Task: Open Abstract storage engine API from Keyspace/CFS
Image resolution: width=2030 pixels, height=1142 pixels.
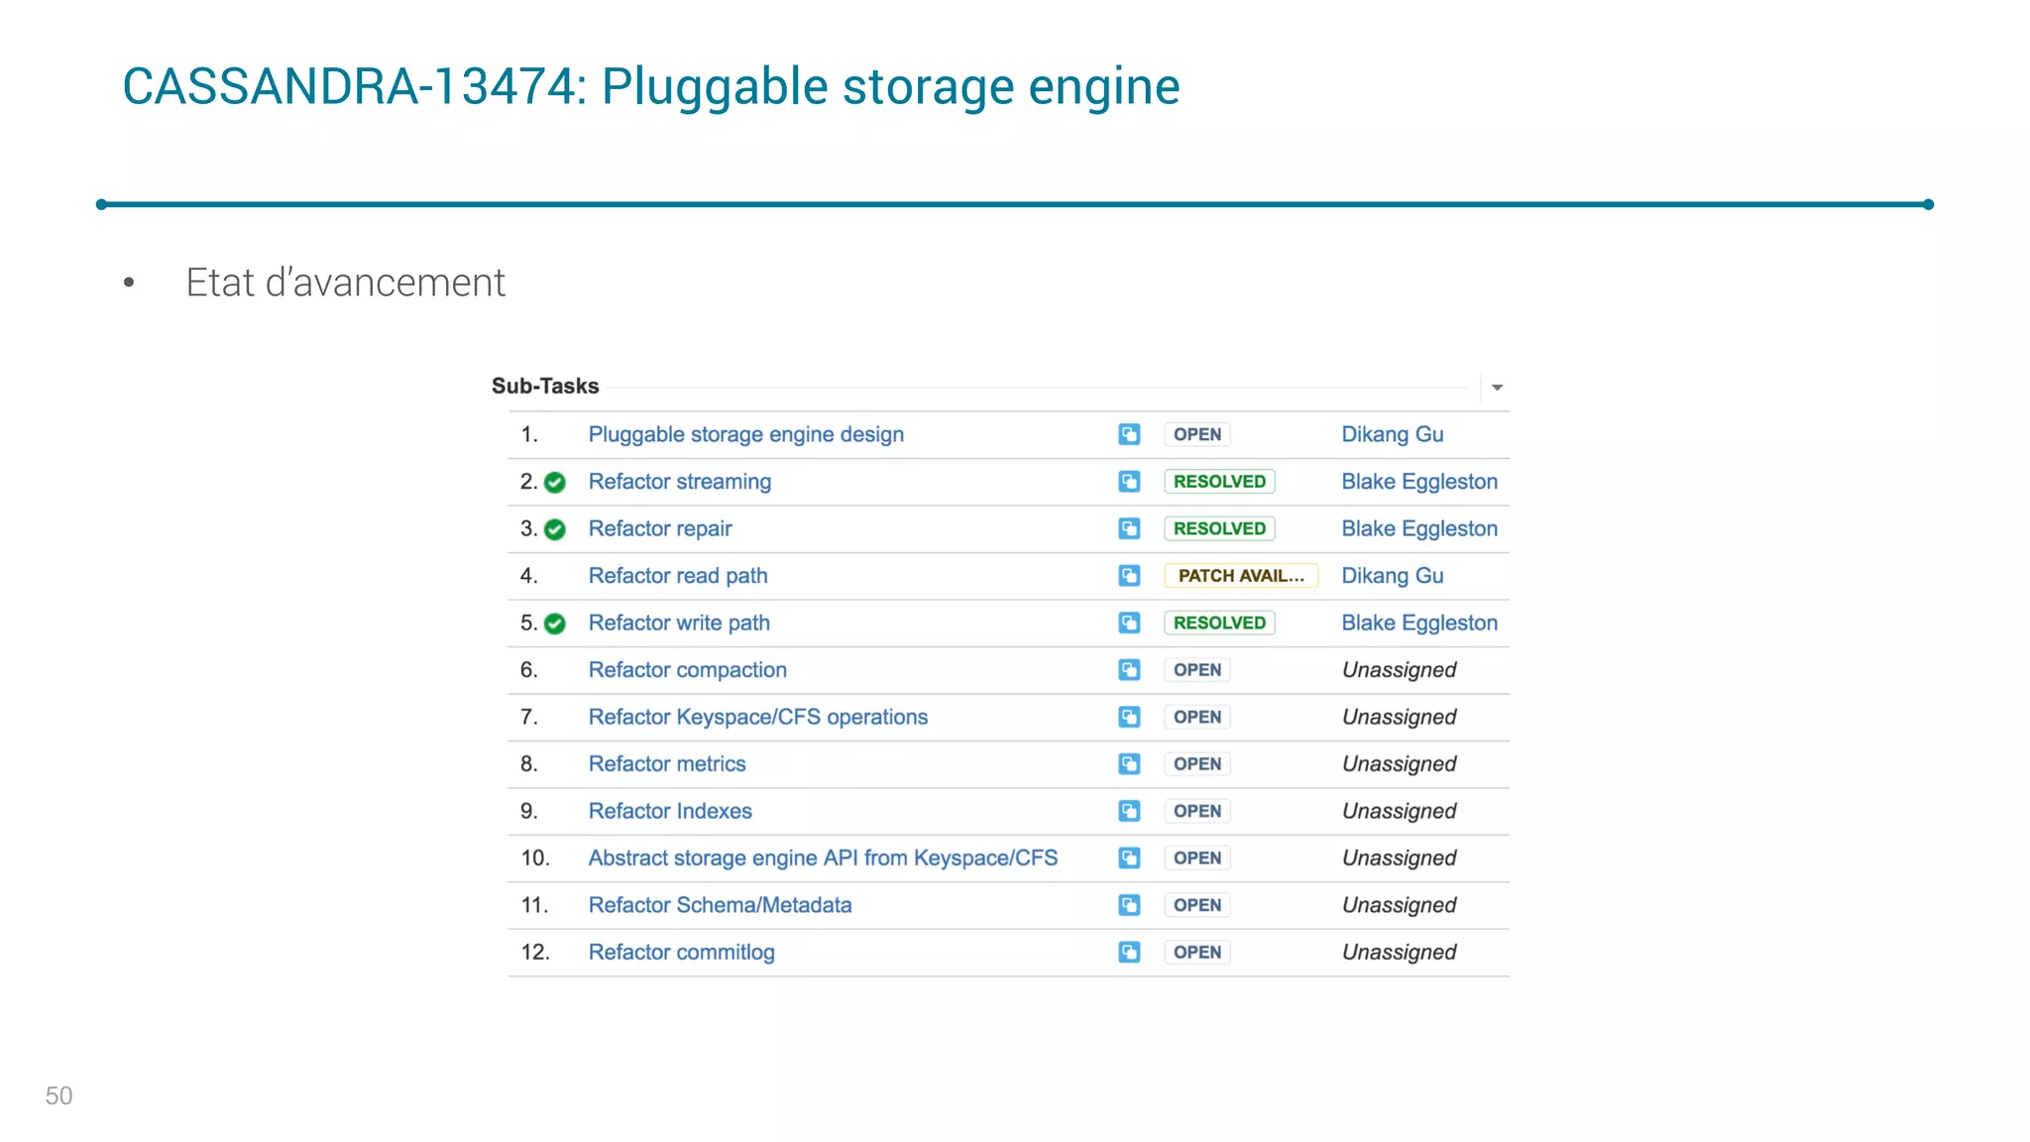Action: tap(823, 858)
